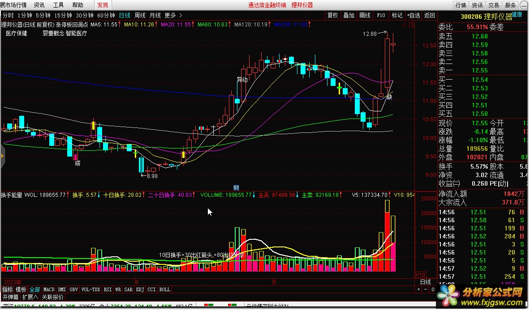Open the 帮助 menu
The image size is (530, 310).
(x=78, y=5)
